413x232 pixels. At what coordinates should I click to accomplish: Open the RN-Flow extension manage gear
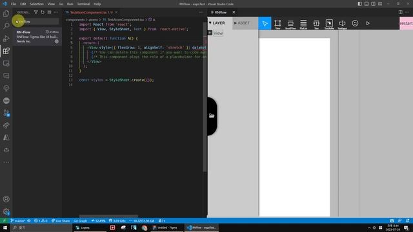point(57,41)
